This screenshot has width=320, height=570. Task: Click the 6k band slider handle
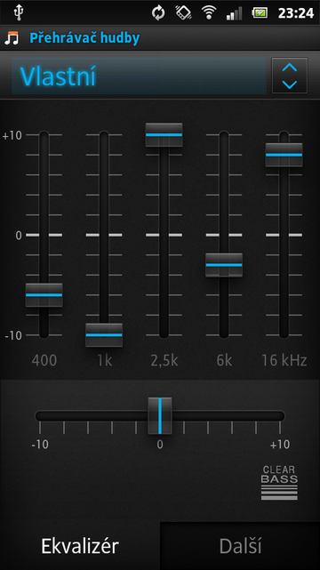[224, 265]
